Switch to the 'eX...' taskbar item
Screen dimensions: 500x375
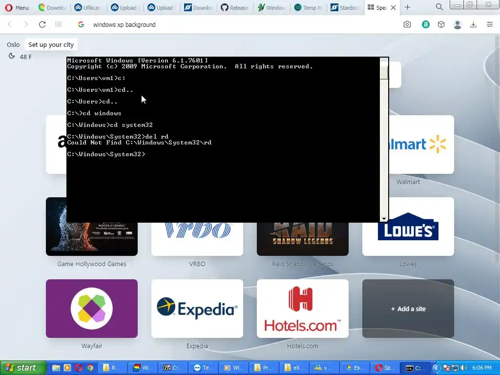(x=293, y=368)
